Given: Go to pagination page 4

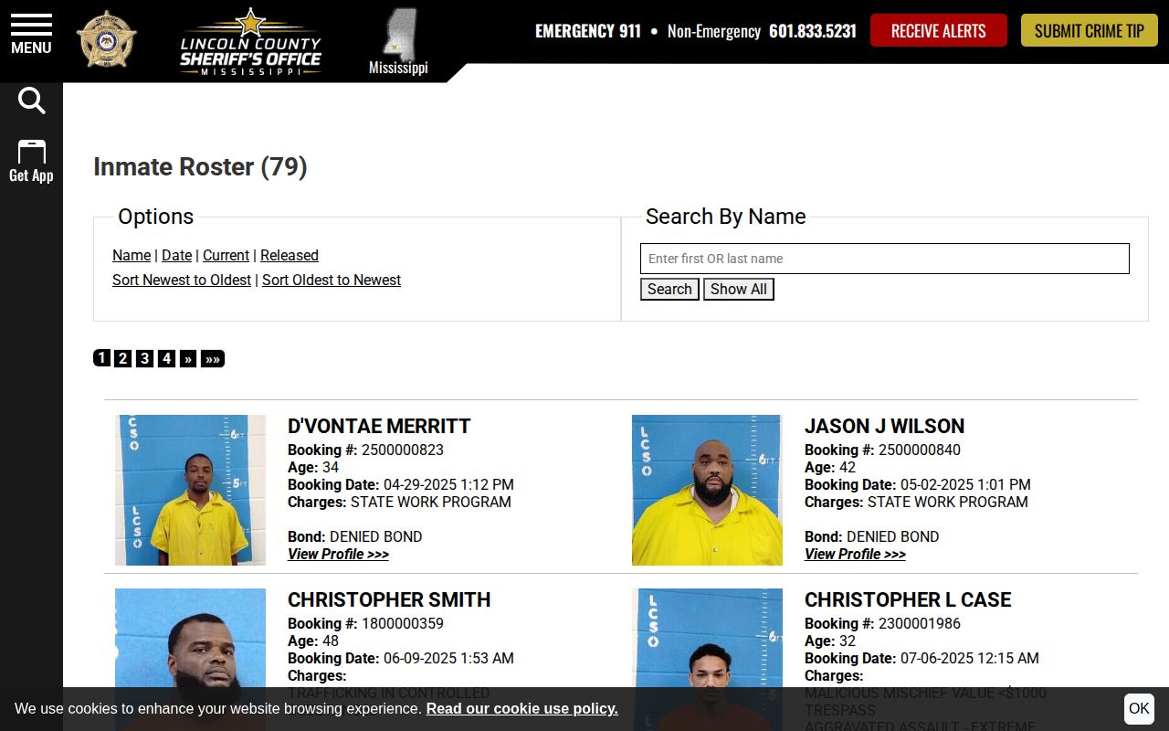Looking at the screenshot, I should (x=166, y=358).
